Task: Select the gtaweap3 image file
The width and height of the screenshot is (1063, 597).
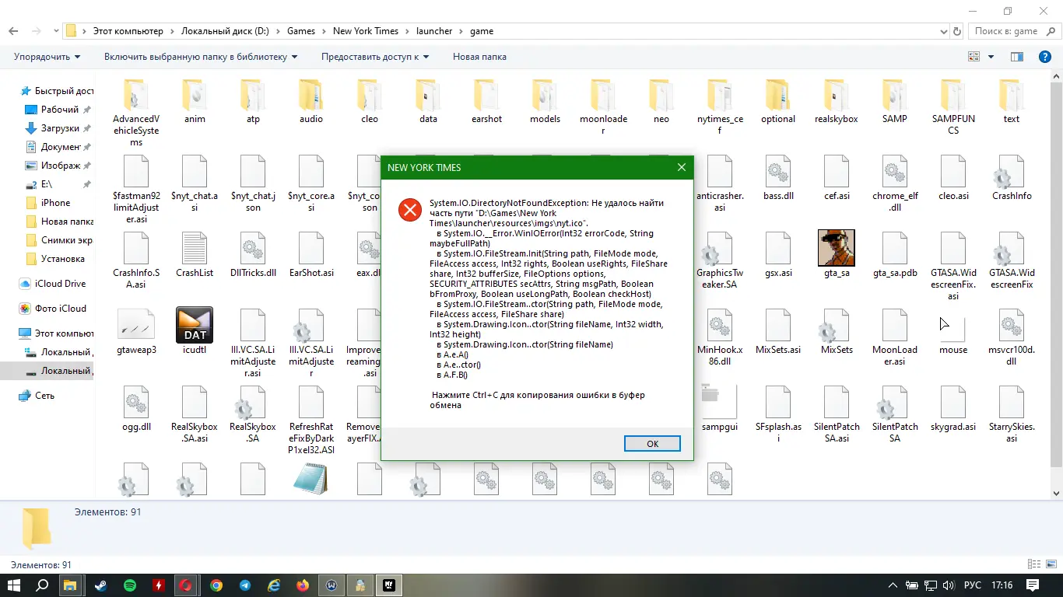Action: pos(136,326)
